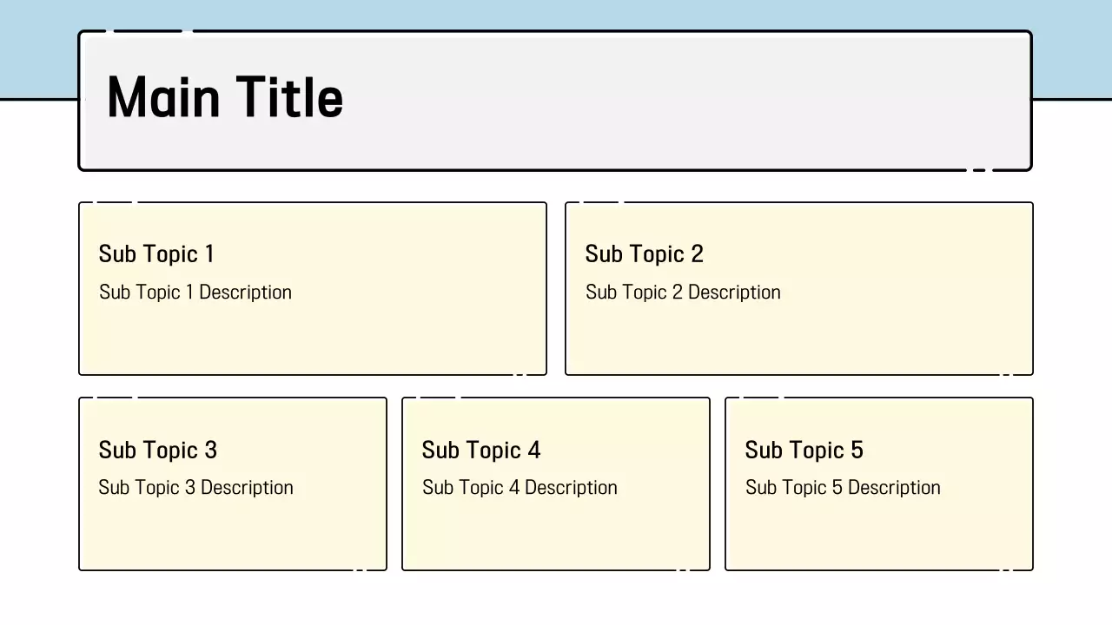Select the Sub Topic 4 Description text

[520, 488]
